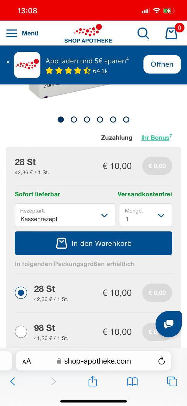Open the live chat bubble
187x406 pixels.
(x=169, y=324)
